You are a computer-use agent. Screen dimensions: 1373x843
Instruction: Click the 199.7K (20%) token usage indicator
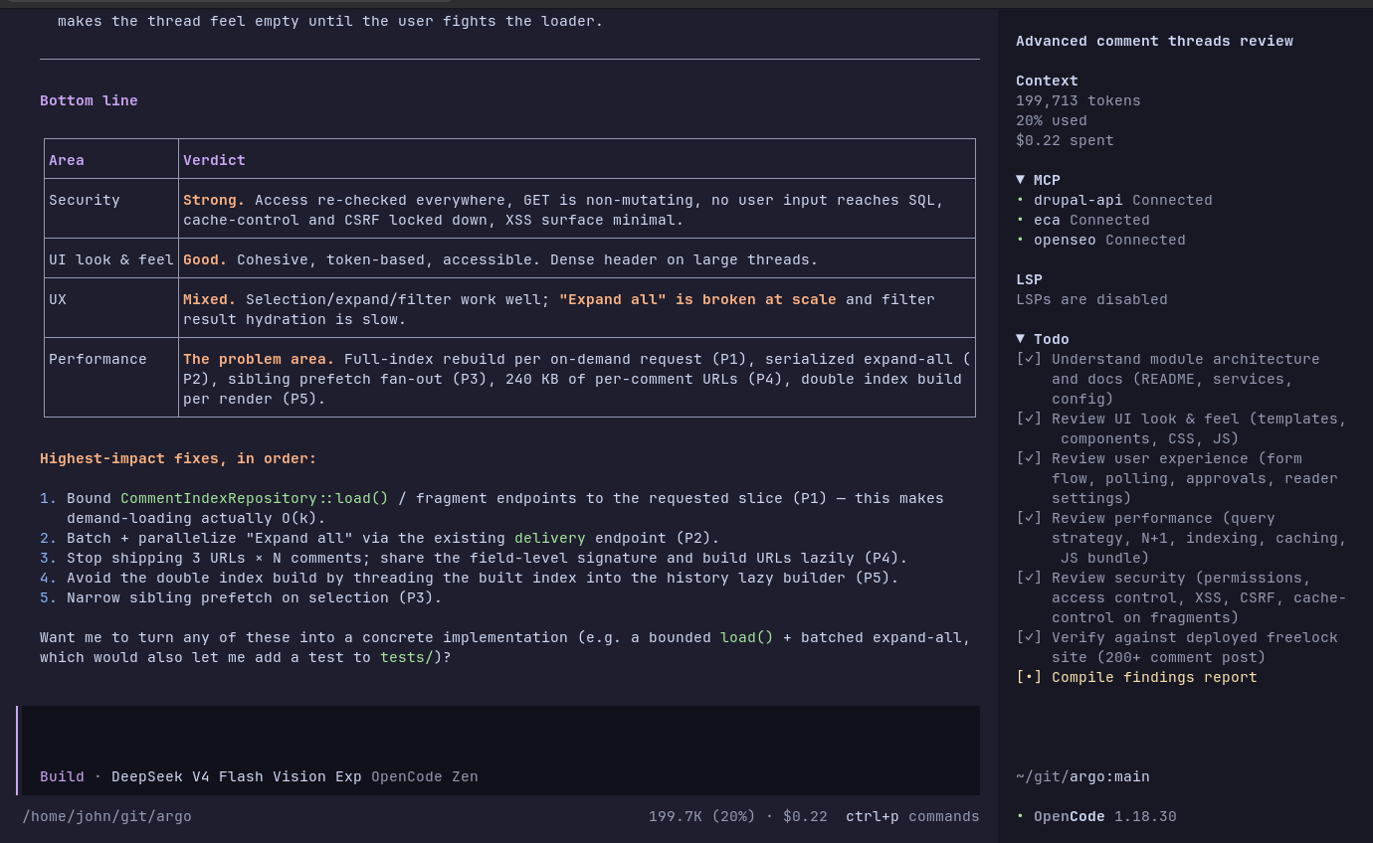click(702, 816)
